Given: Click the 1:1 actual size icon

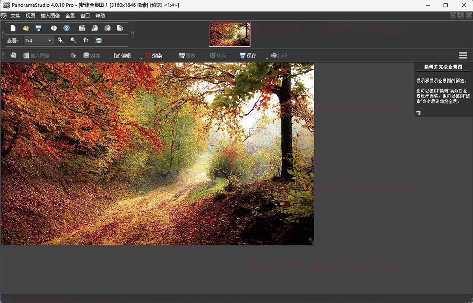Looking at the screenshot, I should 86,40.
